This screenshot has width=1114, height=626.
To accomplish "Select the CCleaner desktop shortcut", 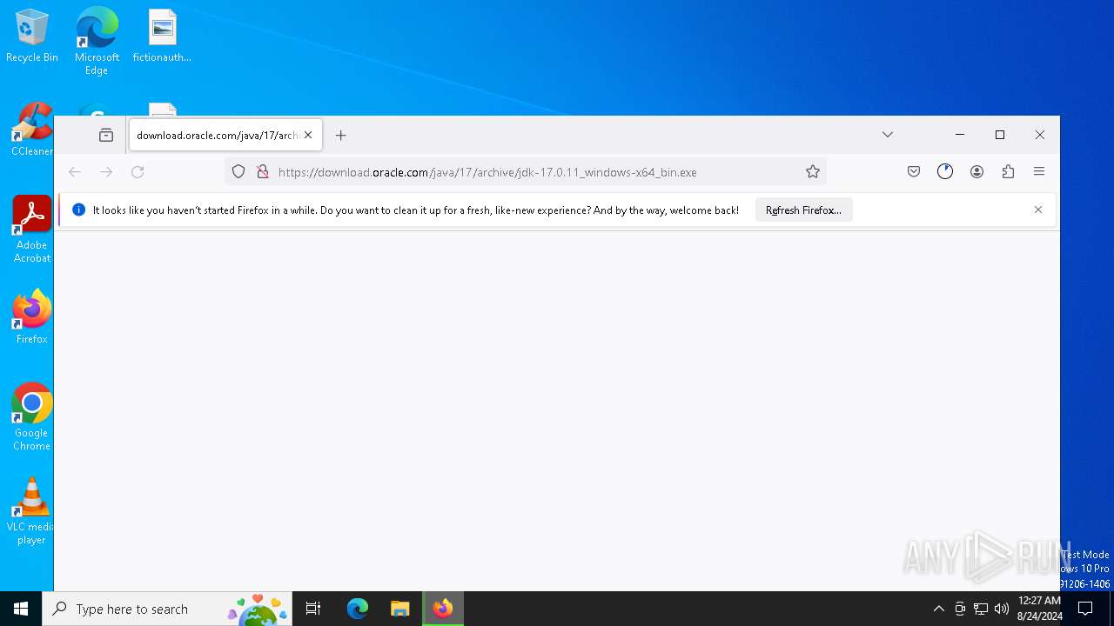I will click(x=32, y=130).
